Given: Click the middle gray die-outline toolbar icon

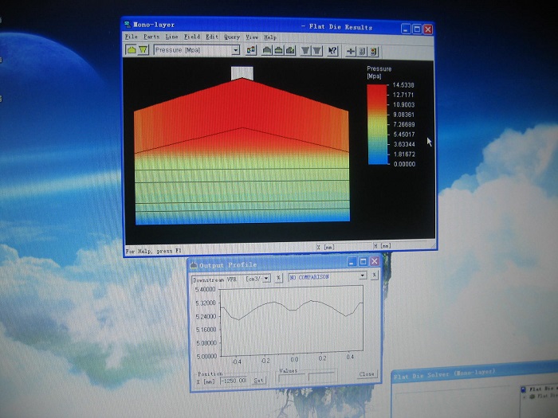Looking at the screenshot, I should [279, 51].
